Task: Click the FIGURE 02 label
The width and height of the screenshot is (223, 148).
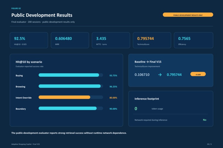Action: (x=16, y=9)
